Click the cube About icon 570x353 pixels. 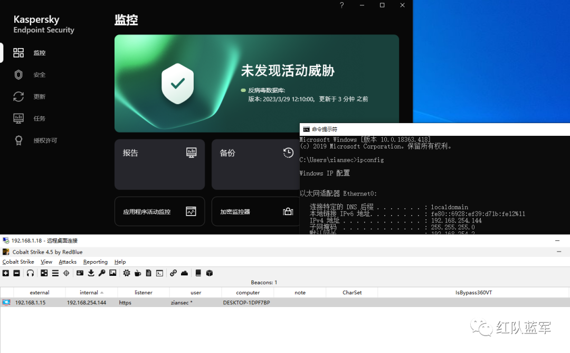click(x=210, y=273)
